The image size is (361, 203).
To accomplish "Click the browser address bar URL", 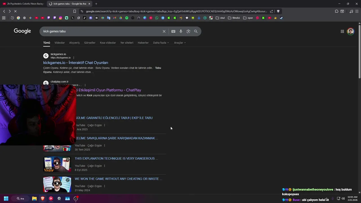I will coord(176,11).
